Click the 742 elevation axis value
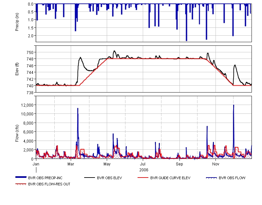 coord(30,79)
